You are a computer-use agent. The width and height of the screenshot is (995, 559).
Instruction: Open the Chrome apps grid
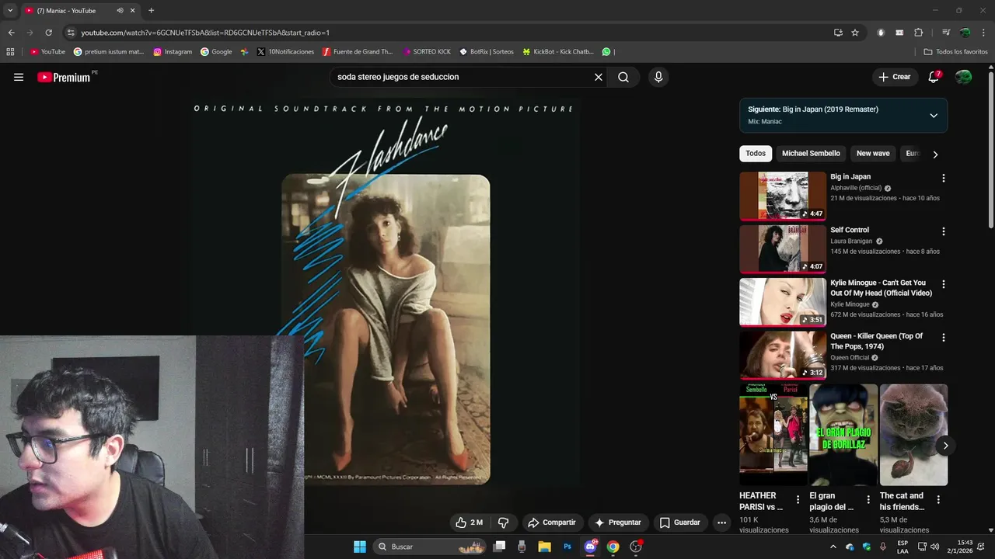[10, 52]
